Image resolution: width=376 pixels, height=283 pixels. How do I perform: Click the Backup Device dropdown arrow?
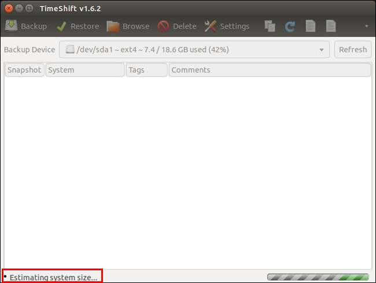(x=322, y=50)
